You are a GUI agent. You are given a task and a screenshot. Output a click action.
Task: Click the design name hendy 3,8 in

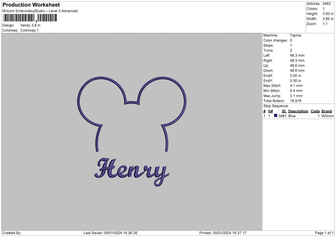pyautogui.click(x=30, y=25)
